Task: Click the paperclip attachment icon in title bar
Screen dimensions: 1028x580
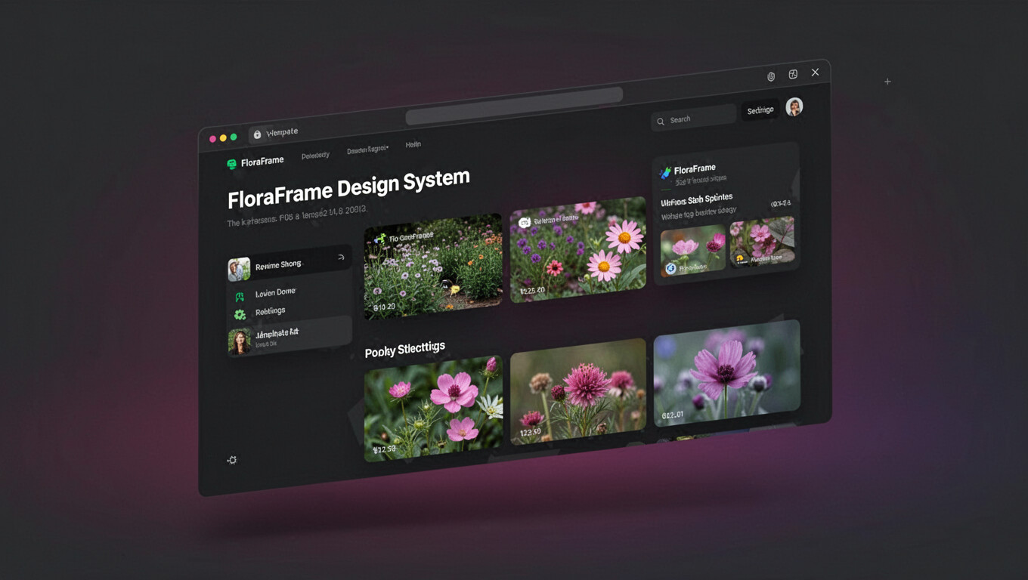Action: tap(771, 76)
